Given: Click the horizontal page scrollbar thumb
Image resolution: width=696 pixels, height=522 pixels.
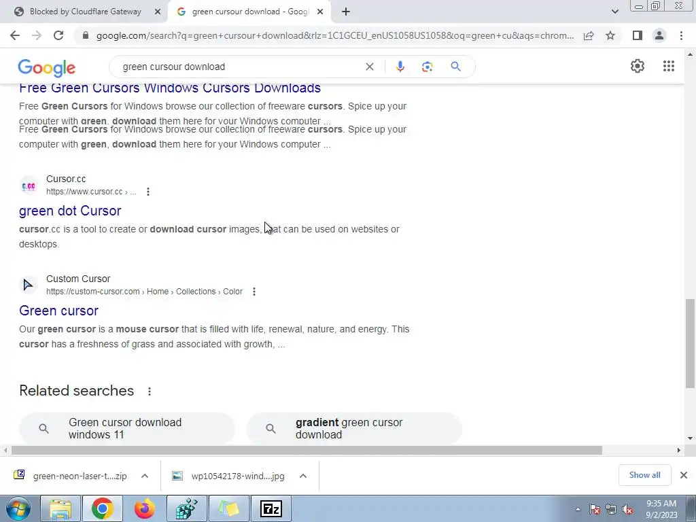Looking at the screenshot, I should pos(307,450).
